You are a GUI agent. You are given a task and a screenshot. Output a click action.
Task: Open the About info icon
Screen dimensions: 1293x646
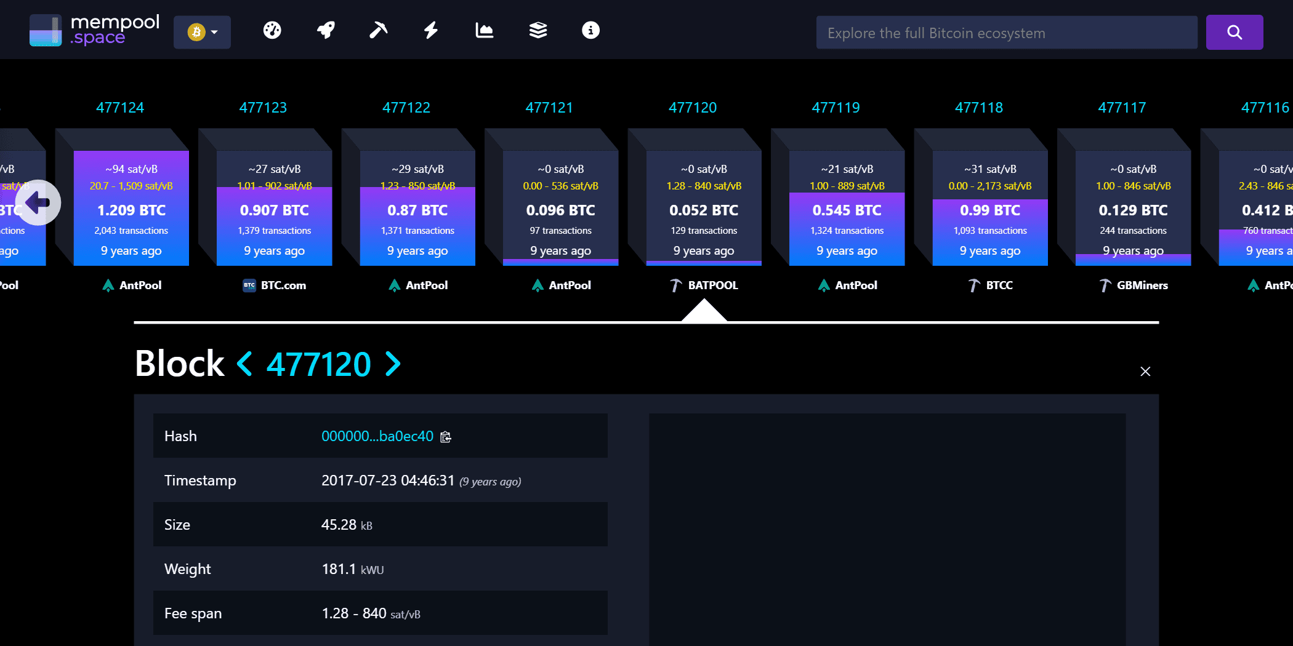click(590, 30)
